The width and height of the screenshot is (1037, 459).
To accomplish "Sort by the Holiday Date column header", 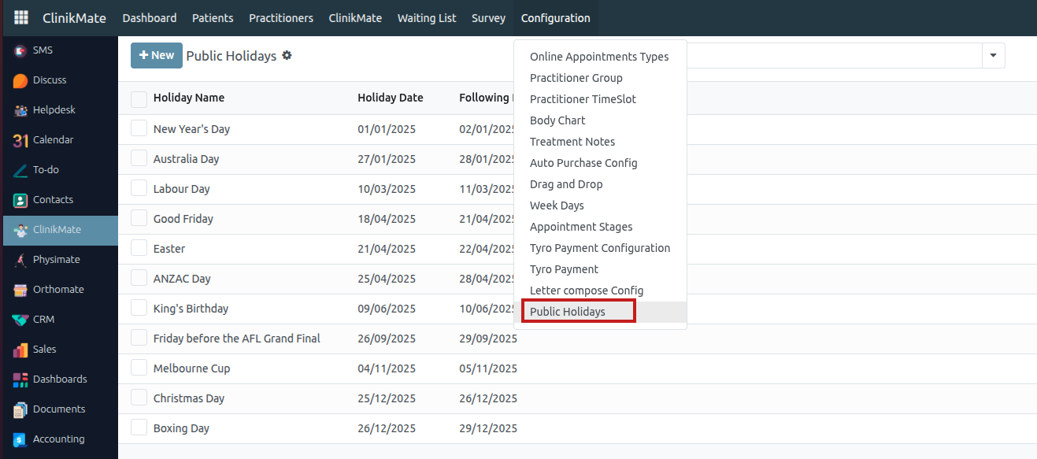I will 391,98.
